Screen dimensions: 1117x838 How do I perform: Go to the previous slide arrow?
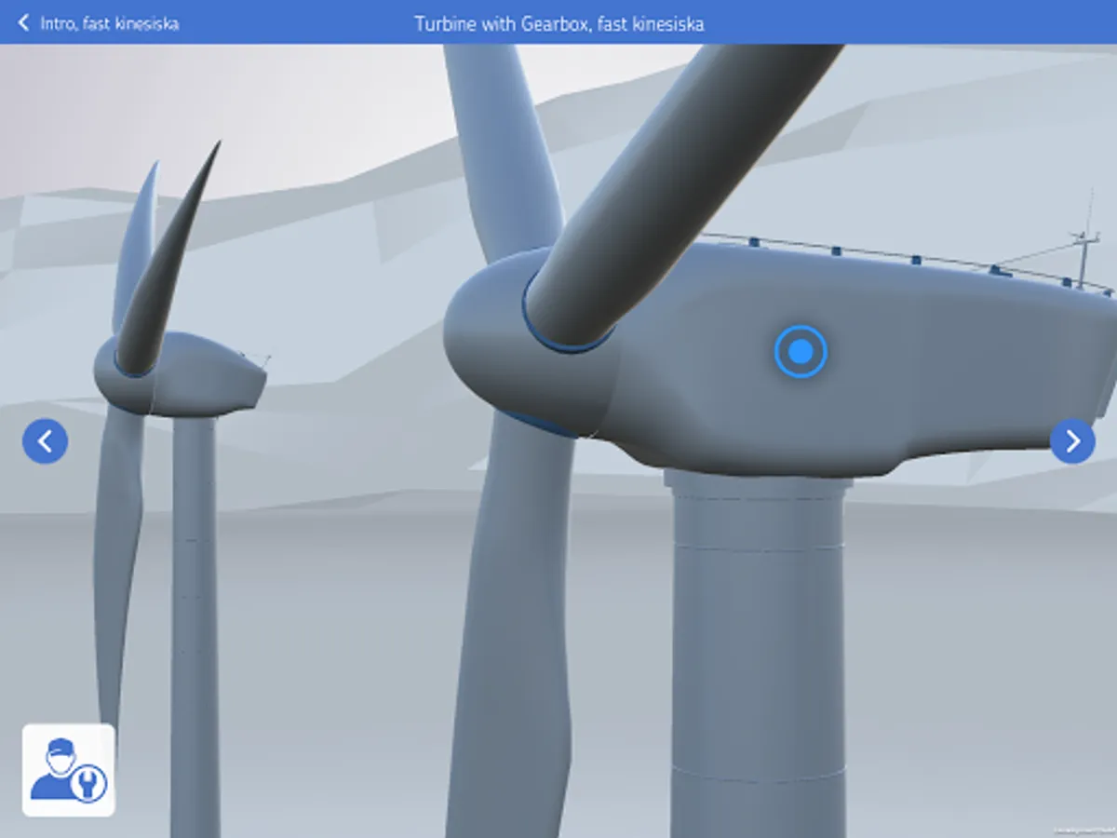pyautogui.click(x=45, y=440)
